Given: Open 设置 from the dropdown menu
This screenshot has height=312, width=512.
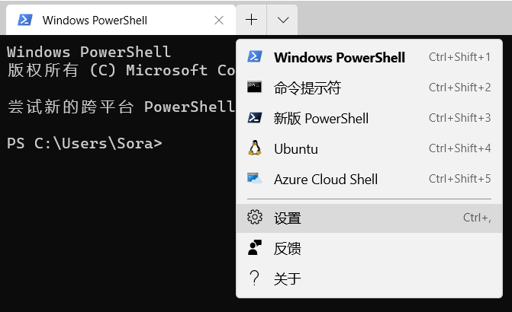Looking at the screenshot, I should 288,218.
